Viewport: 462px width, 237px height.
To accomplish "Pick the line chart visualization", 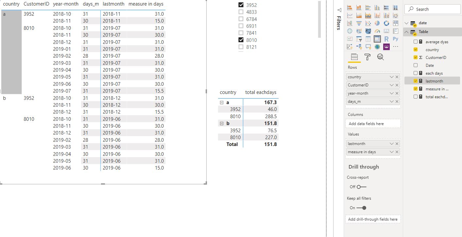I will click(350, 15).
